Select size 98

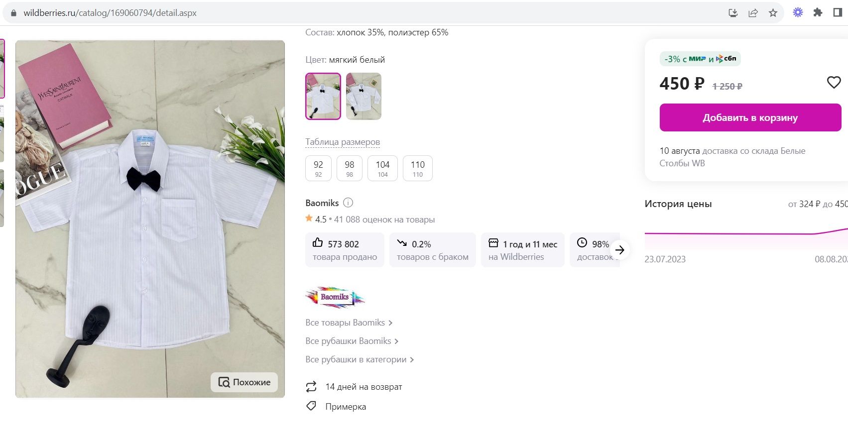(350, 168)
